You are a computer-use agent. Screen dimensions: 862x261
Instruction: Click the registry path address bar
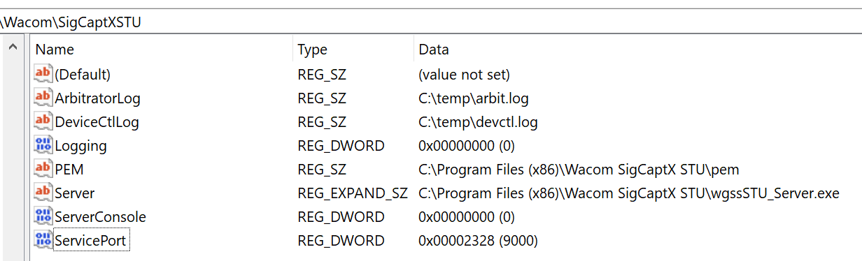431,22
